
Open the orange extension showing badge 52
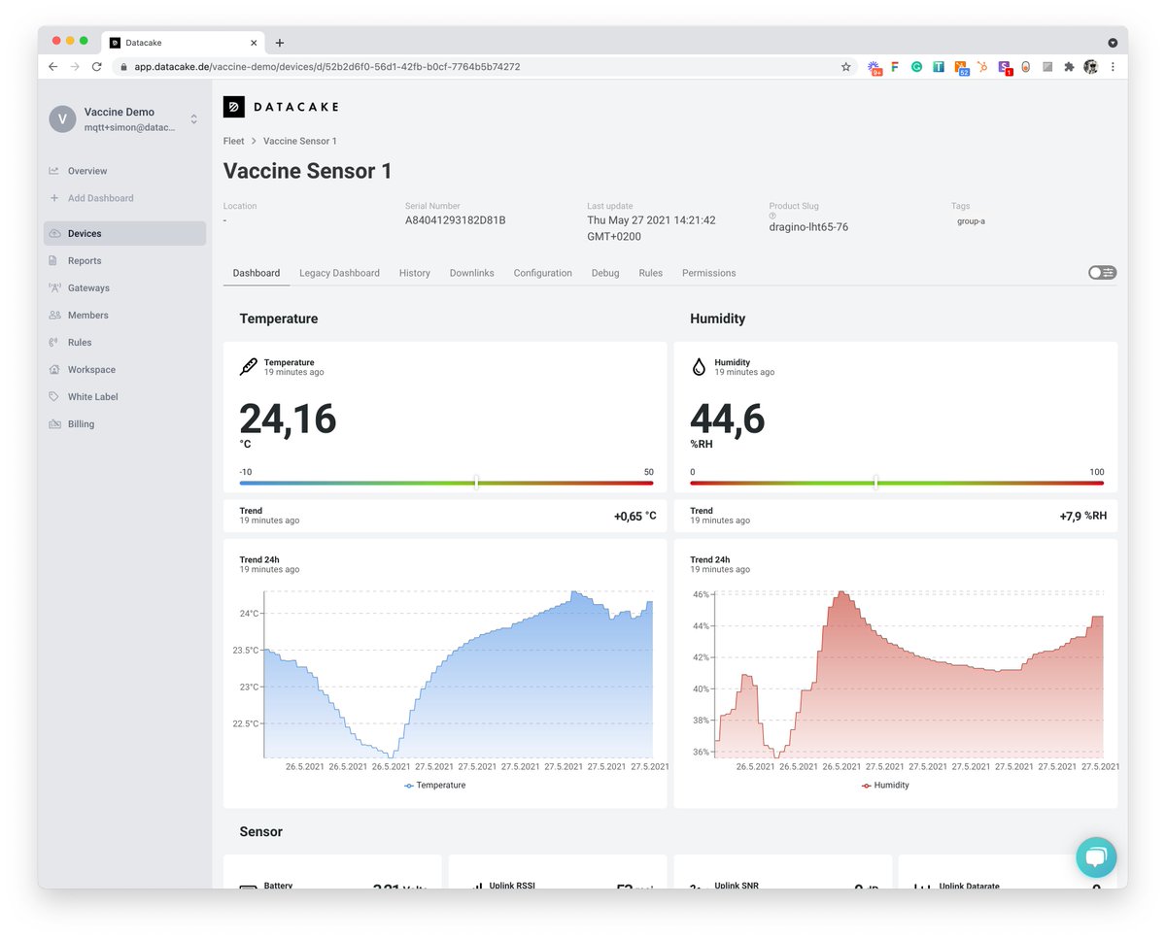click(x=961, y=67)
